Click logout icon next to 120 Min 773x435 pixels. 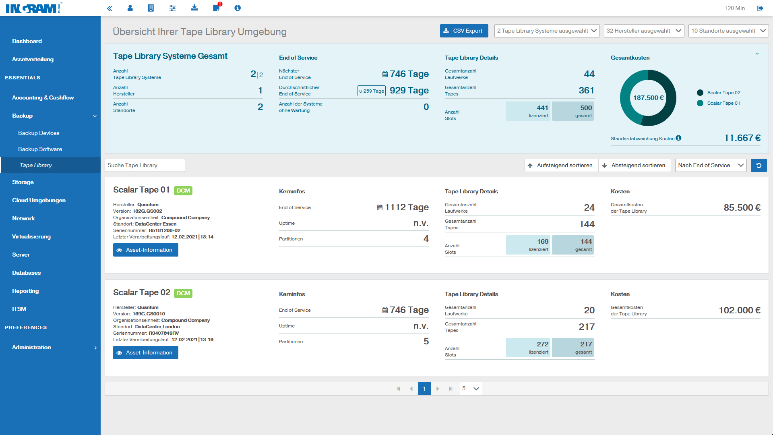(x=760, y=8)
